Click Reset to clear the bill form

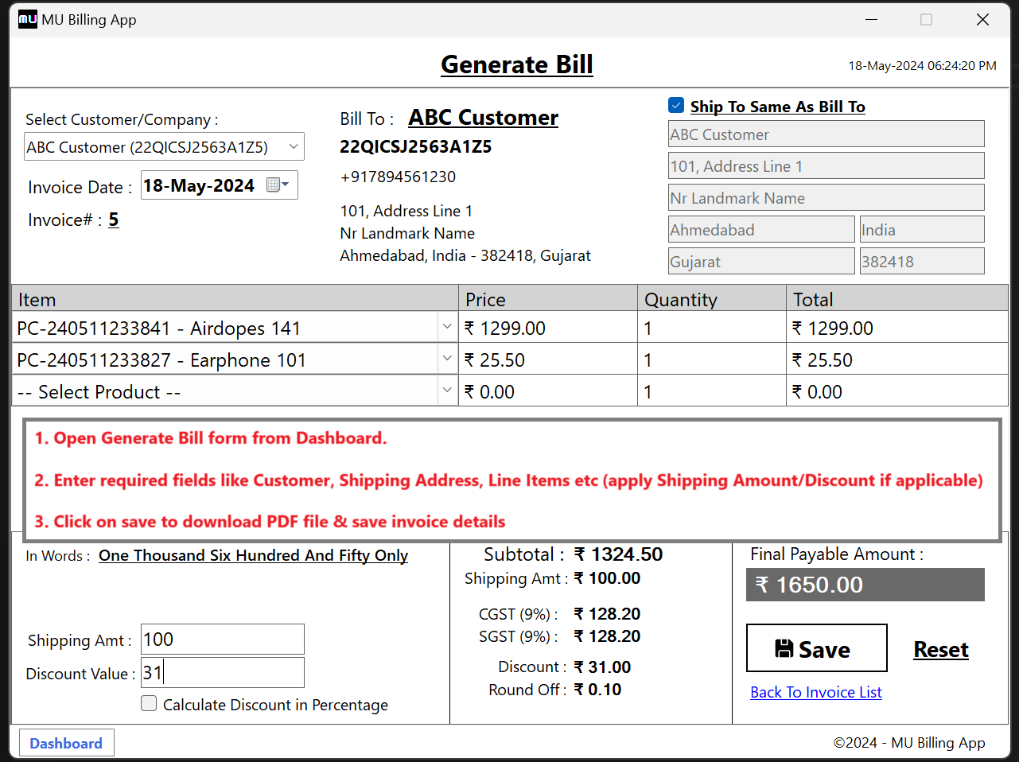tap(941, 650)
